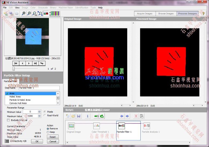
Task: Select the Color Threshold 1 step icon
Action: pyautogui.click(x=96, y=126)
